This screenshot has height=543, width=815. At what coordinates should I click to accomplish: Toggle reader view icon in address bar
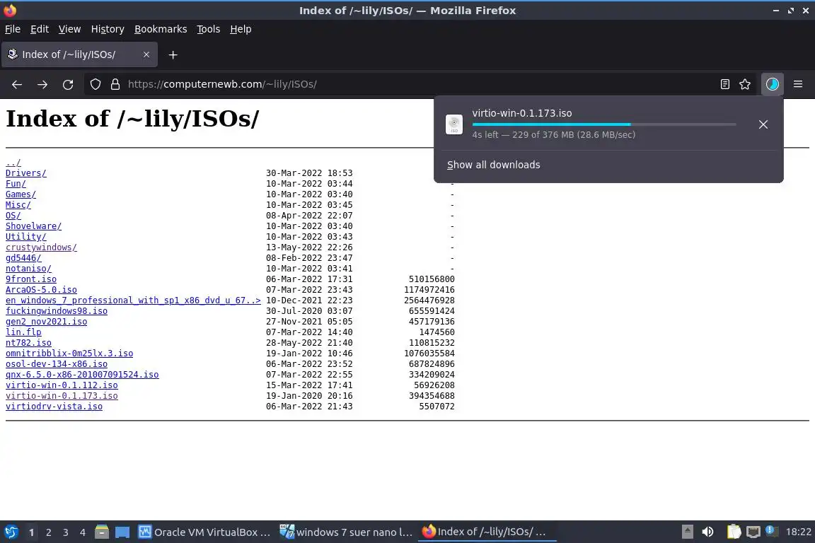724,84
